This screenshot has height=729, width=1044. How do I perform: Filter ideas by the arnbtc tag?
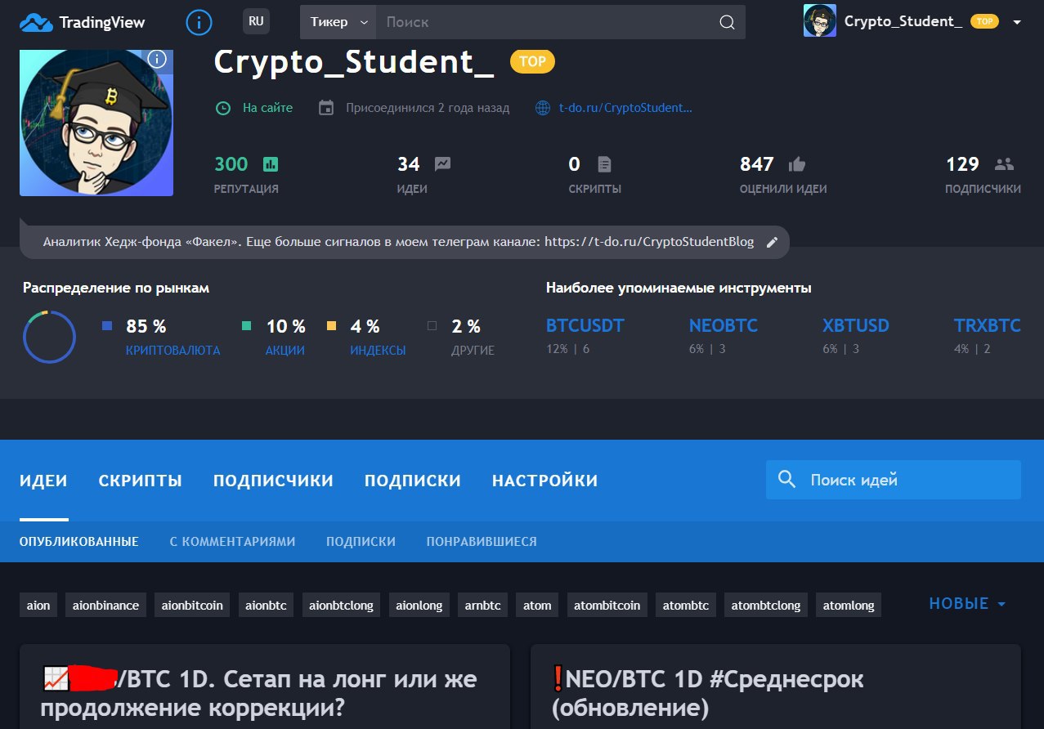click(483, 606)
